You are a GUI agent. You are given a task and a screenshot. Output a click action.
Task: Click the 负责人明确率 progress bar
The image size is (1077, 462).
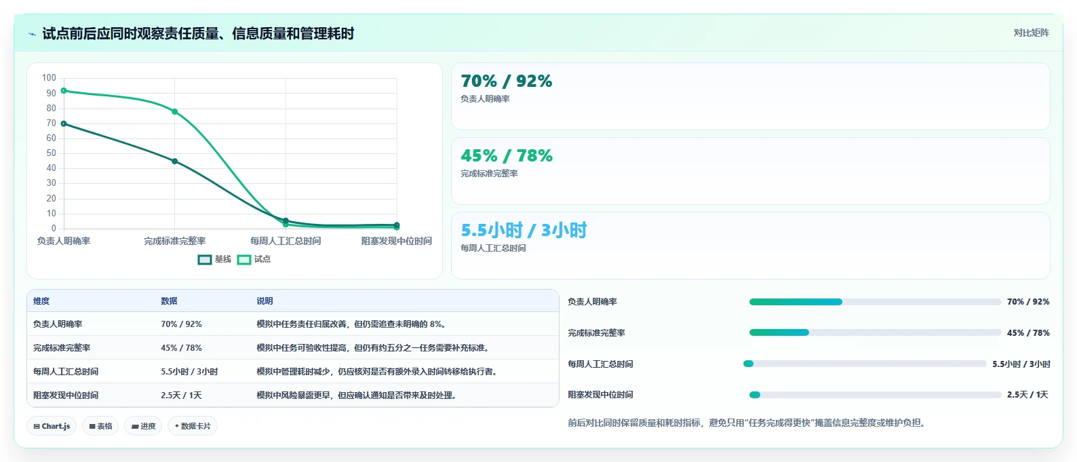pyautogui.click(x=875, y=302)
